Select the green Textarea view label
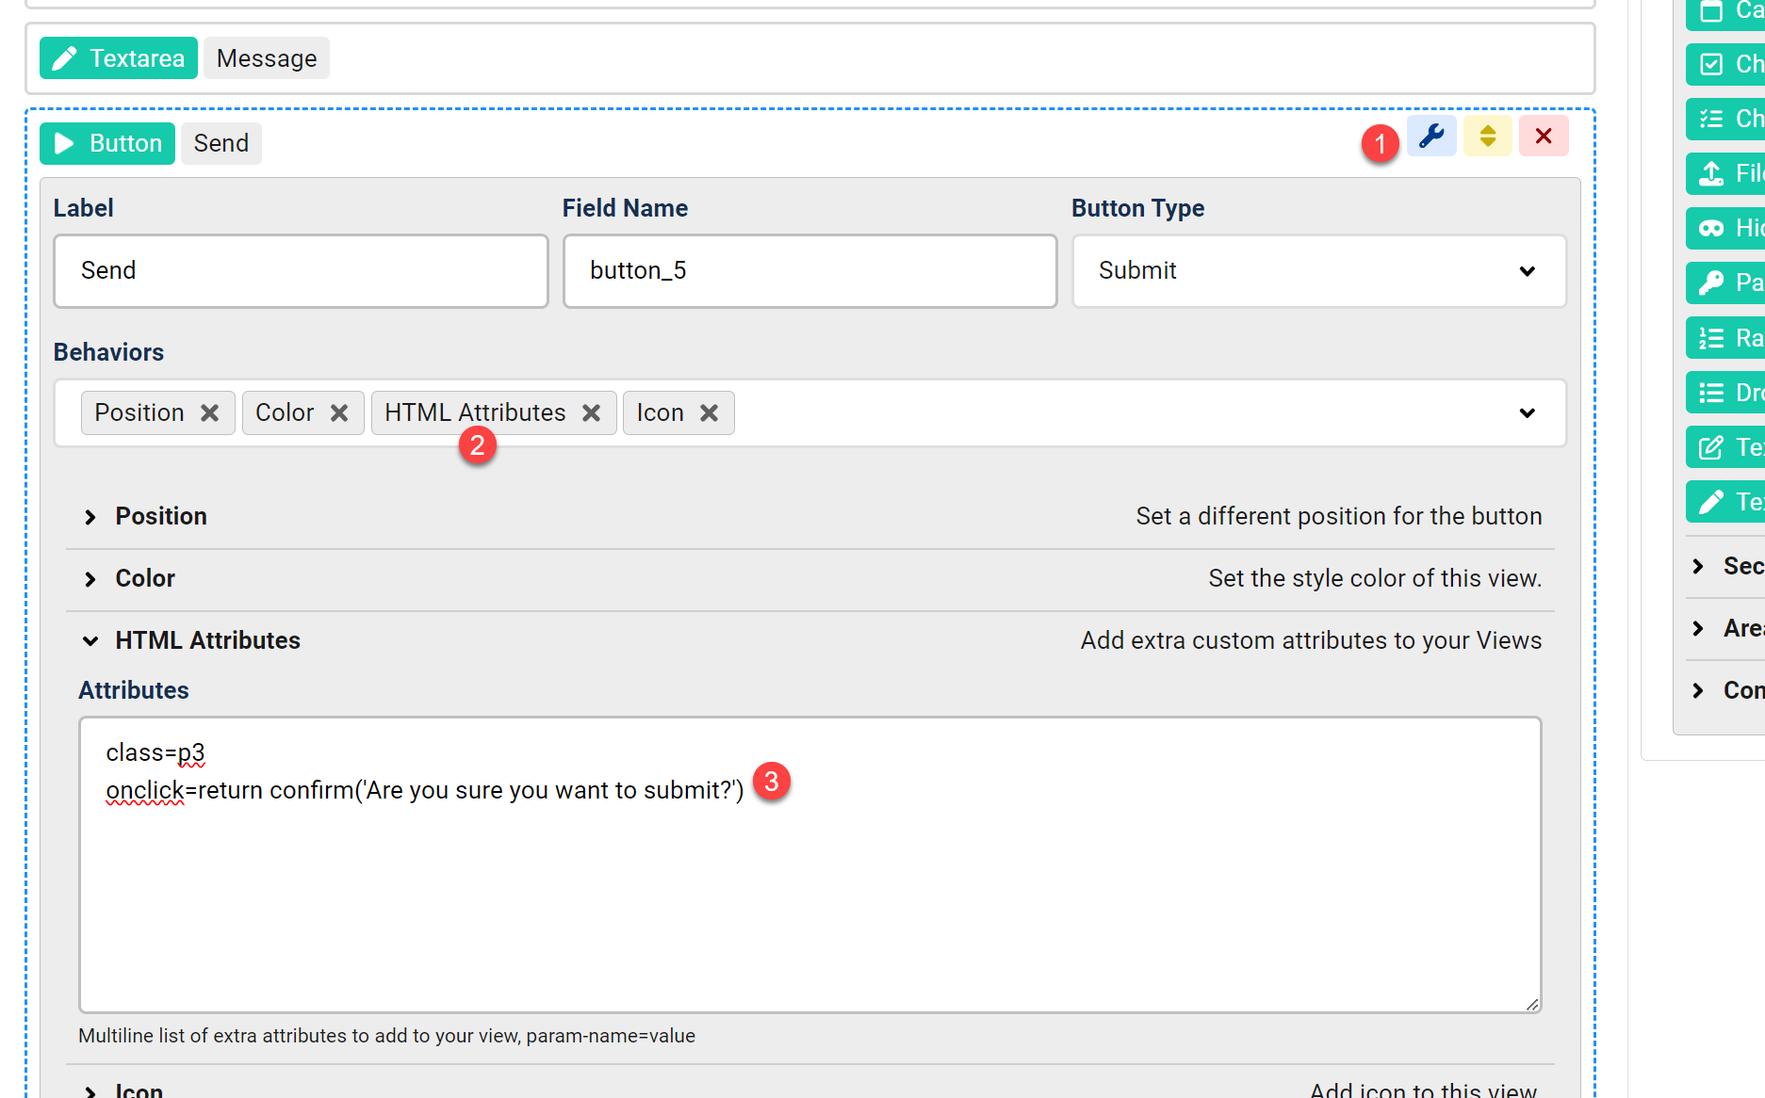This screenshot has width=1765, height=1098. [119, 58]
